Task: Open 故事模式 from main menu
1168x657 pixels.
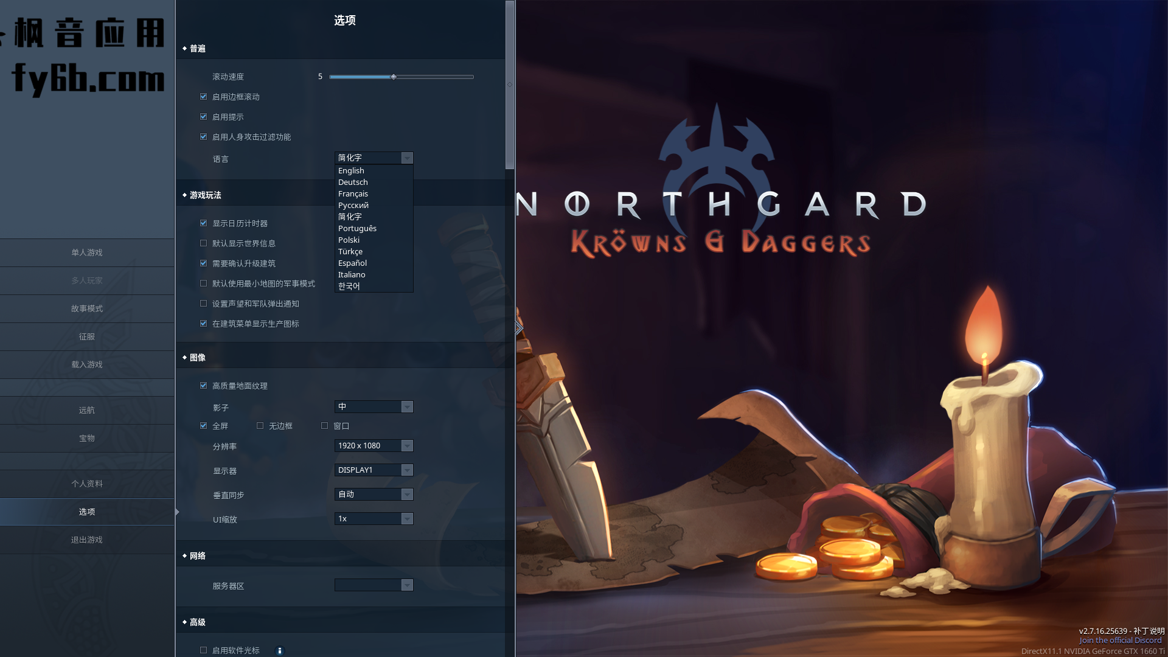Action: 87,308
